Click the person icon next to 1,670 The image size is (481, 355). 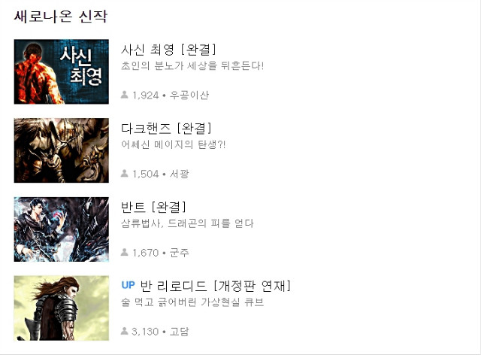tap(124, 252)
